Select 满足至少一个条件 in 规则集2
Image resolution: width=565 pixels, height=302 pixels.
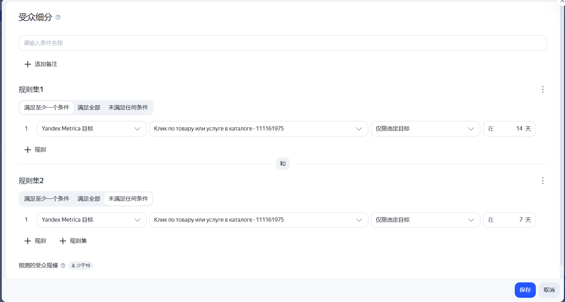coord(47,199)
